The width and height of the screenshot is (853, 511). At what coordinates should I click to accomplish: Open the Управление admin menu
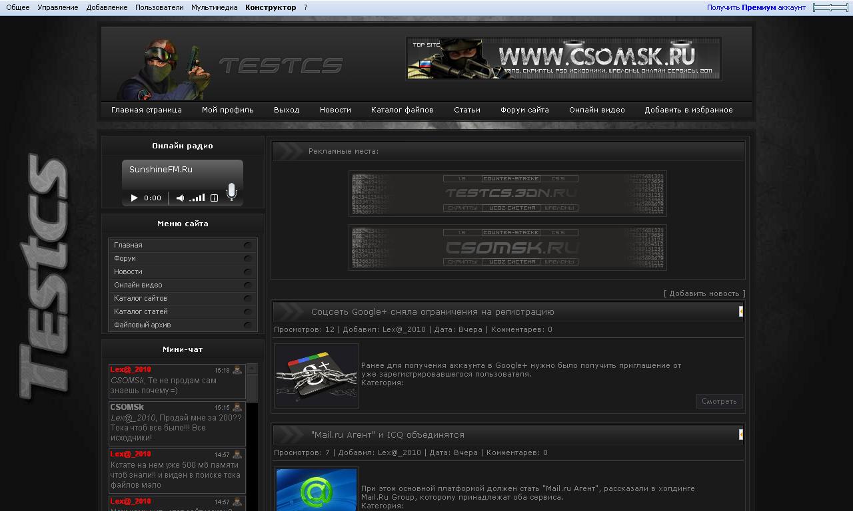[57, 7]
